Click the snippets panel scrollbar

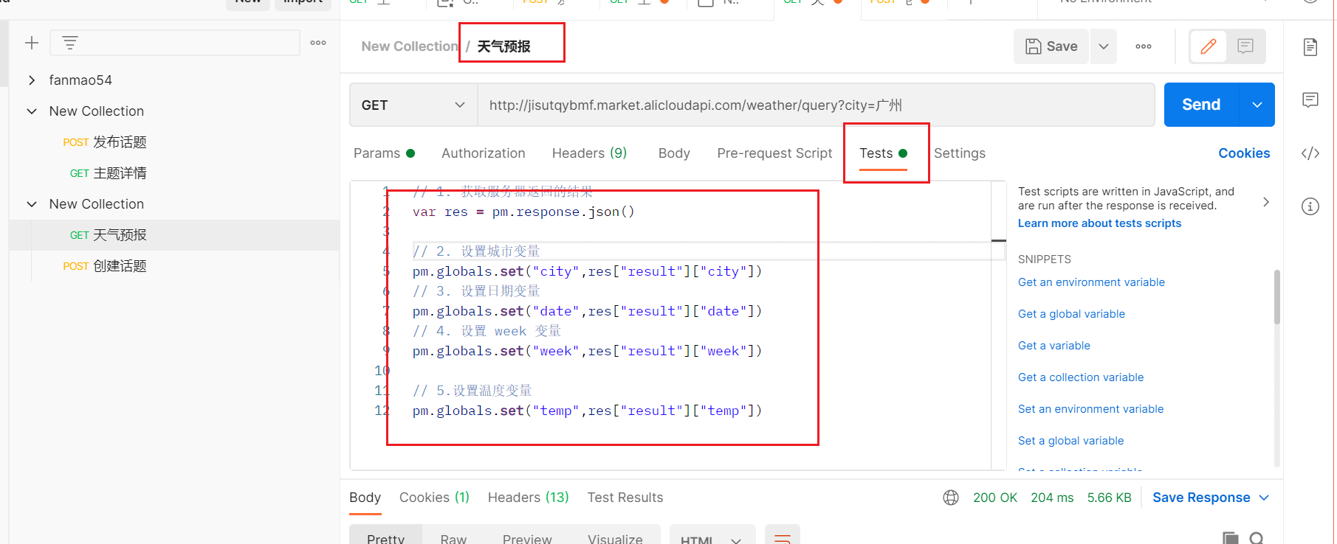click(x=1277, y=297)
